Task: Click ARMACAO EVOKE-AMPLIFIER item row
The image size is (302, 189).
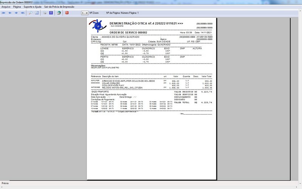Action: 151,81
